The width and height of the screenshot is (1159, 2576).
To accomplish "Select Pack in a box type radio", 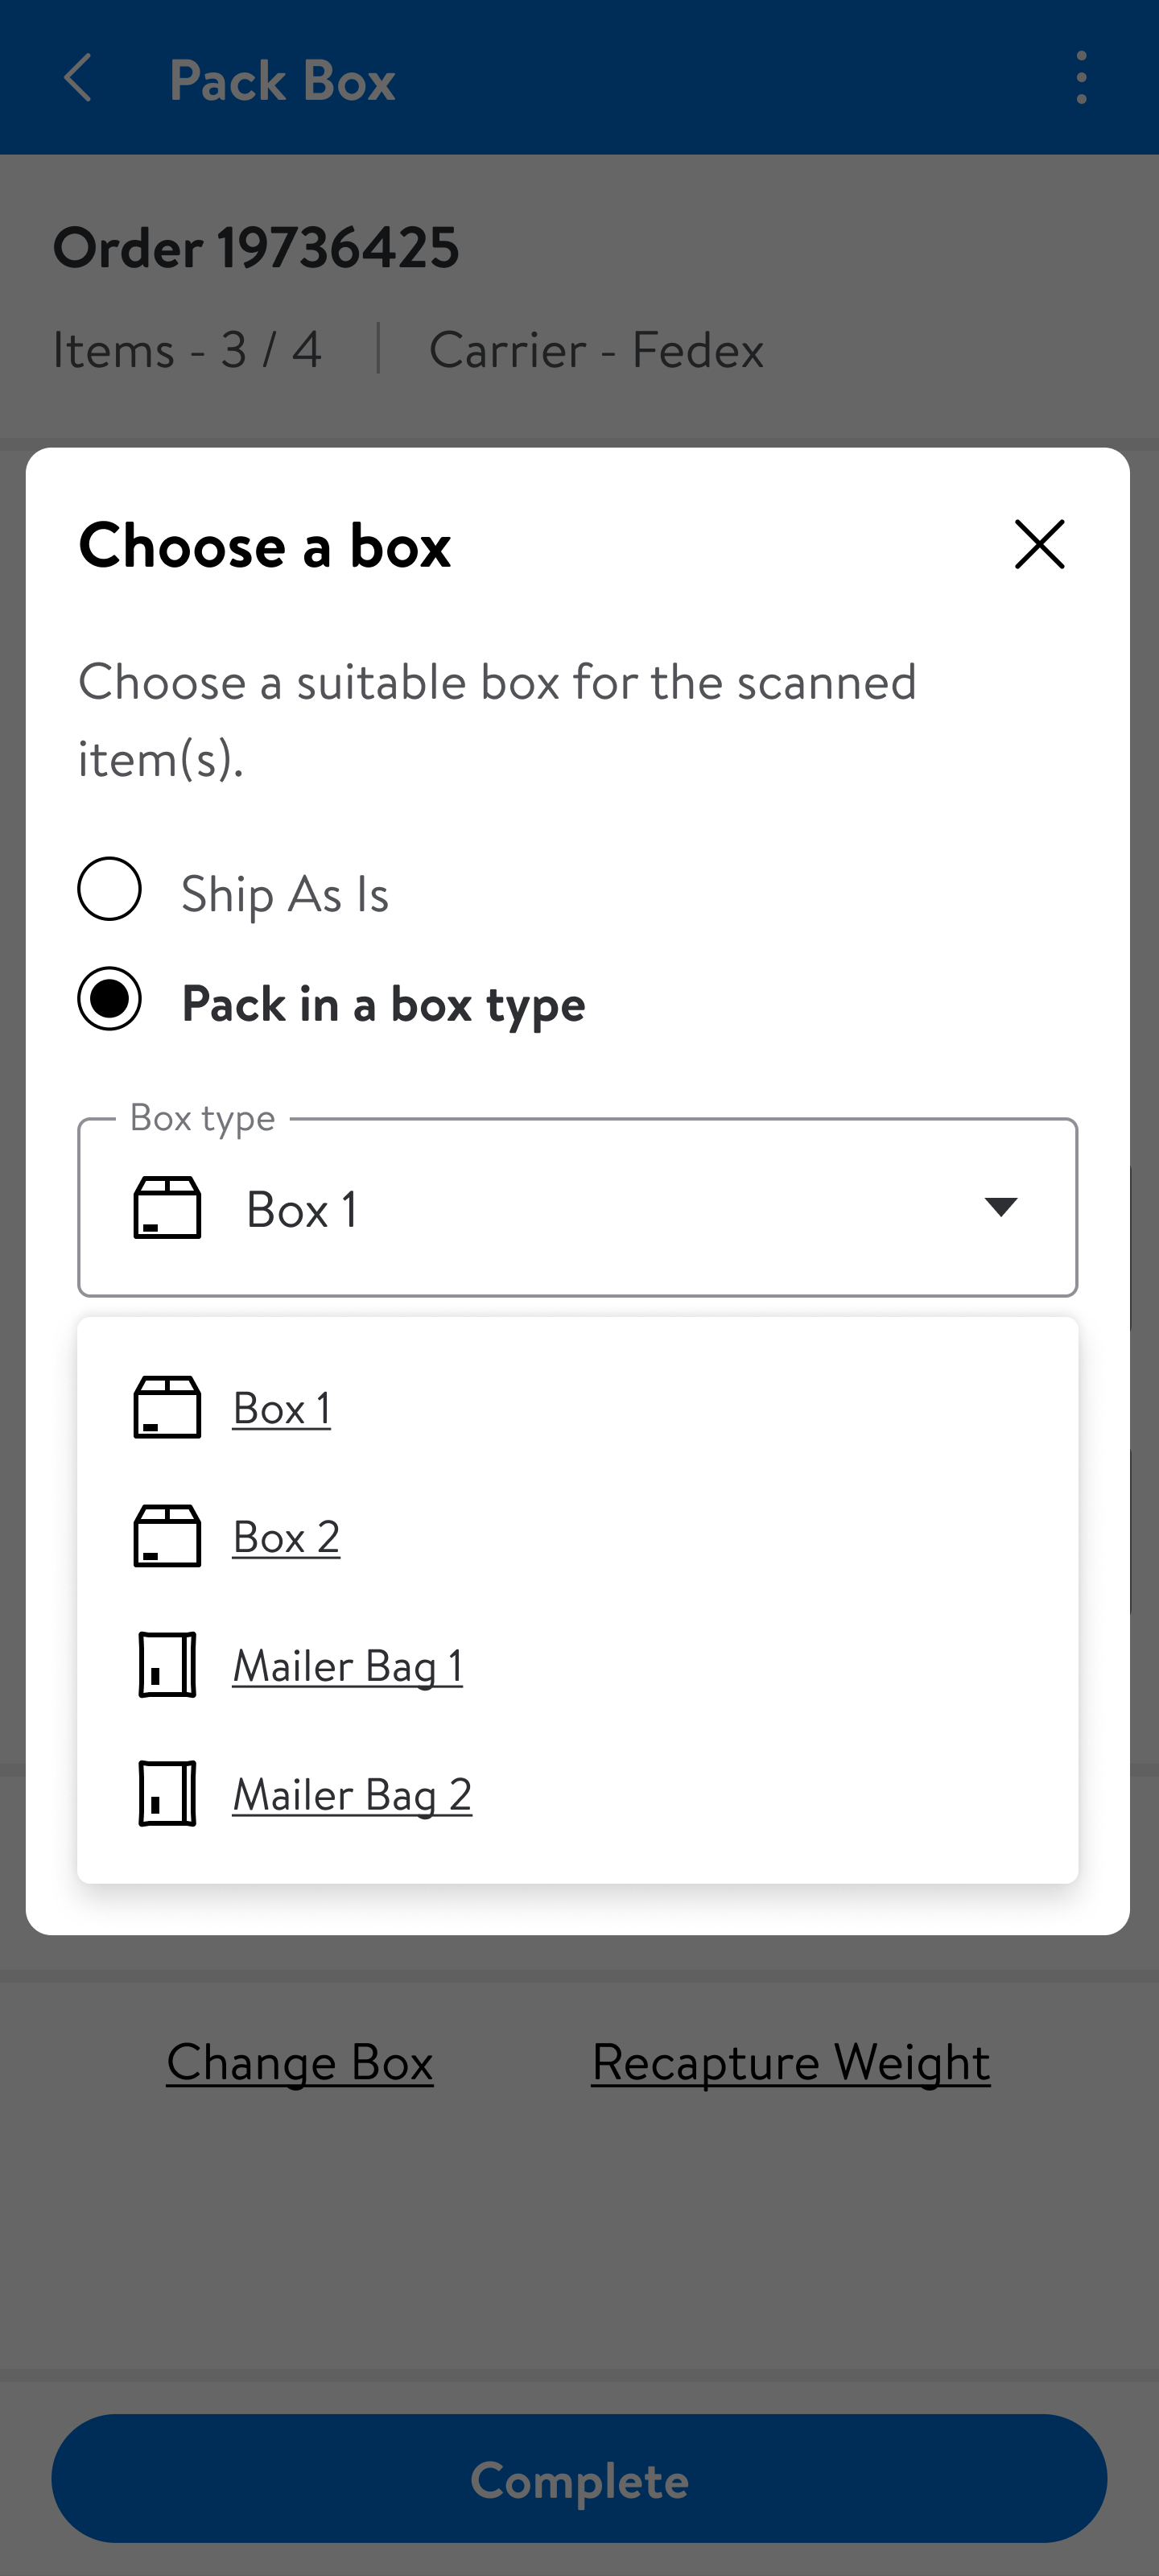I will tap(110, 999).
